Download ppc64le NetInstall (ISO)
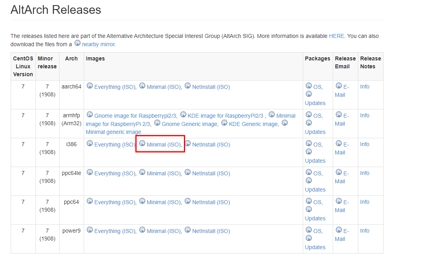Screen dimensions: 444x263 (x=211, y=173)
